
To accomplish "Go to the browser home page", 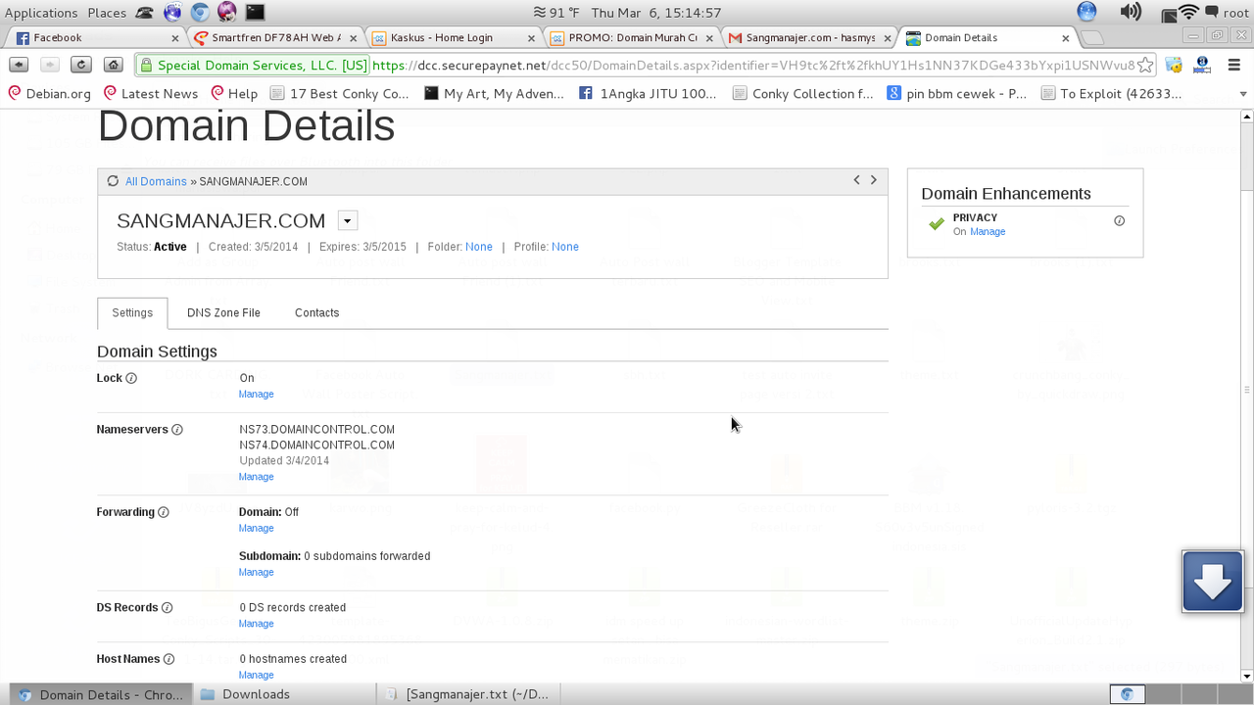I will tap(114, 65).
